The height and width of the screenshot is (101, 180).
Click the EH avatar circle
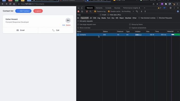68,20
